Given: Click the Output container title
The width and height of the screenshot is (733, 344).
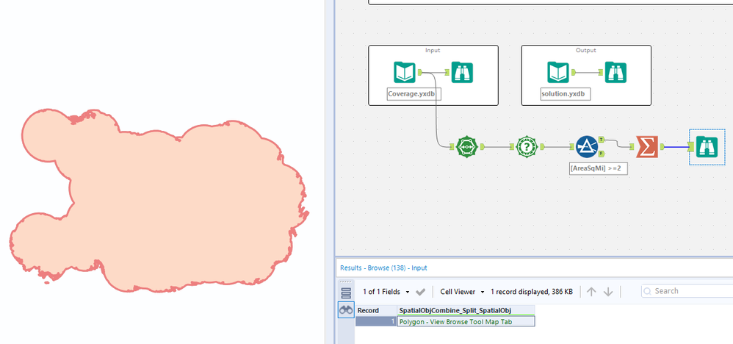Looking at the screenshot, I should pyautogui.click(x=586, y=50).
